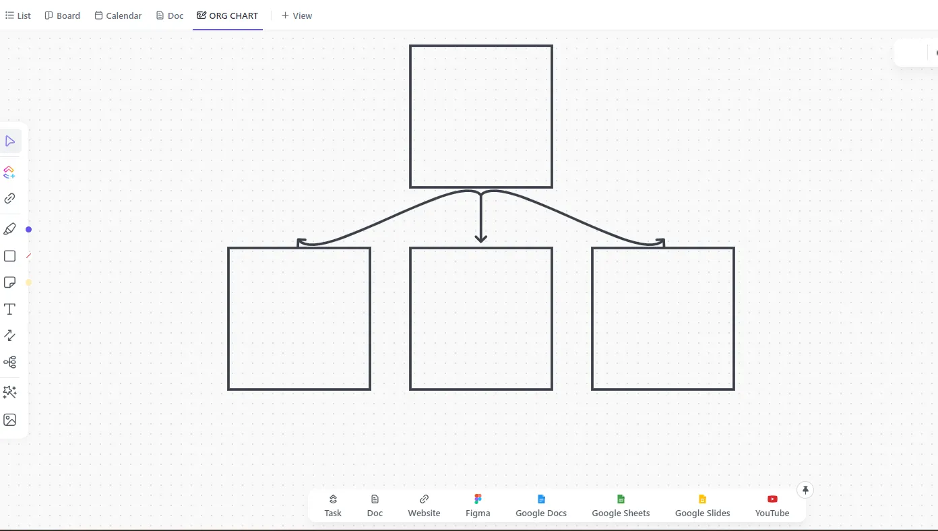Select the pen drawing tool
This screenshot has height=531, width=938.
pos(9,229)
